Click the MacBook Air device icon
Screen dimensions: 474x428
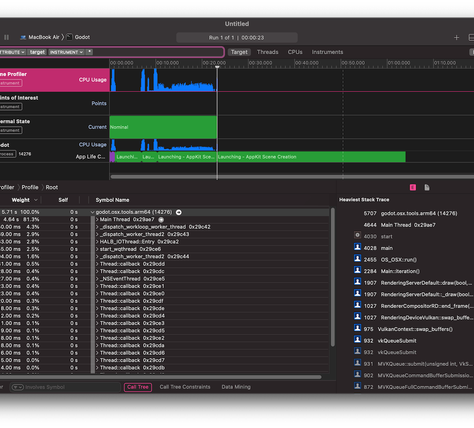coord(23,37)
